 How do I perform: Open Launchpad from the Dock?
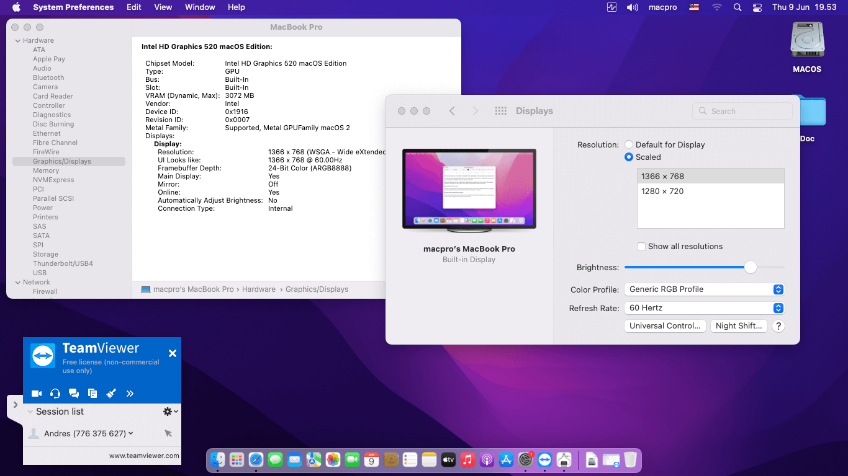(237, 459)
